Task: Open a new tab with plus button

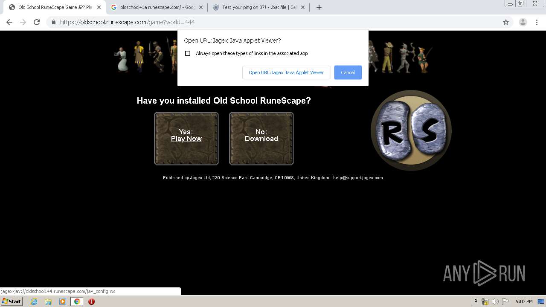Action: [x=319, y=7]
